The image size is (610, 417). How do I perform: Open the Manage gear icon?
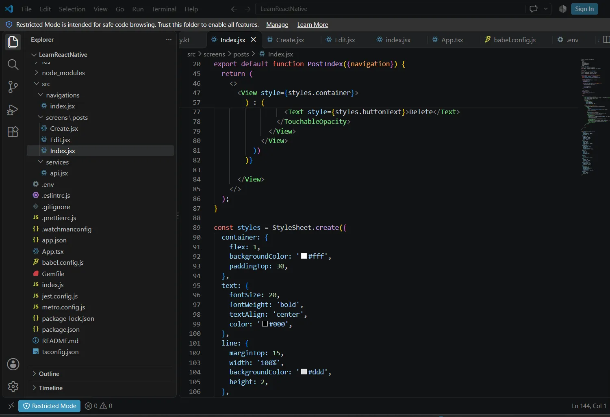(x=13, y=386)
